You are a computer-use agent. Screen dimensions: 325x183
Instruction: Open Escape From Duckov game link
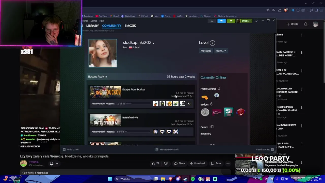[x=134, y=89]
